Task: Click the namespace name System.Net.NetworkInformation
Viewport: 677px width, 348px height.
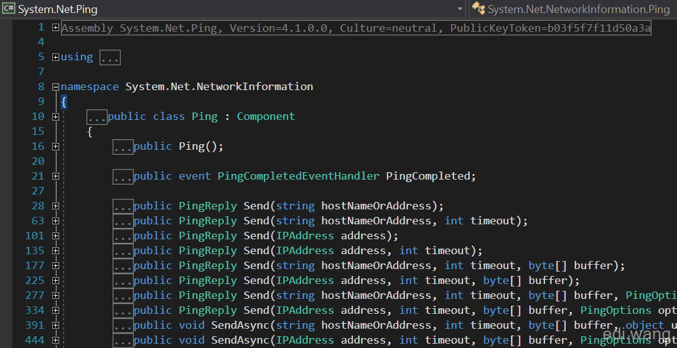Action: click(219, 86)
